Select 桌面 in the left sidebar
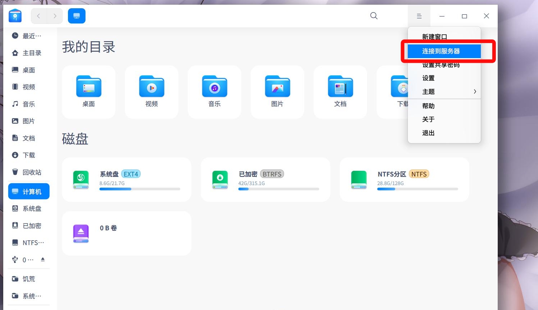Image resolution: width=538 pixels, height=310 pixels. coord(29,70)
